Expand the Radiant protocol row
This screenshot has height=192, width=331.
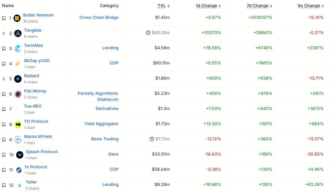click(x=4, y=79)
